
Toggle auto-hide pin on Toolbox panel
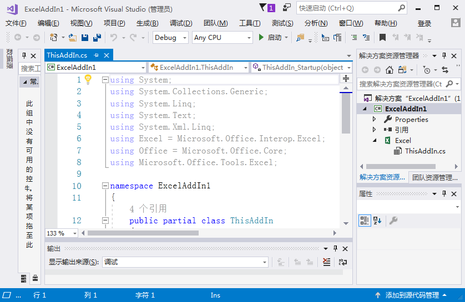(x=24, y=55)
